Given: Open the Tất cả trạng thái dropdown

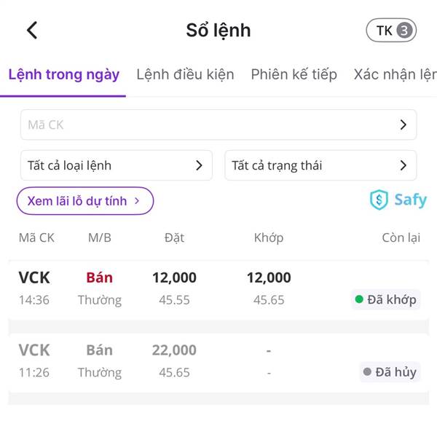Looking at the screenshot, I should click(320, 165).
